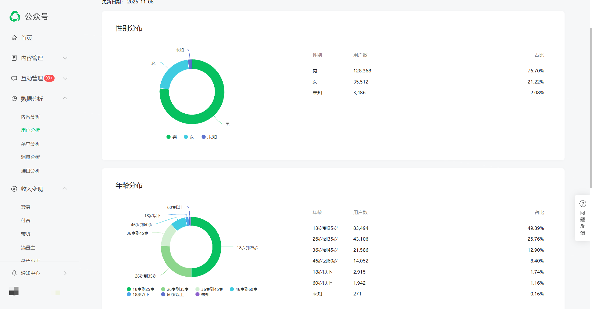This screenshot has height=309, width=592.
Task: Click the 首页 home icon
Action: 14,38
